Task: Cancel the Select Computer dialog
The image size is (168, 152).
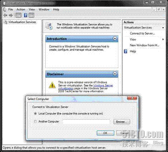Action: tap(125, 133)
